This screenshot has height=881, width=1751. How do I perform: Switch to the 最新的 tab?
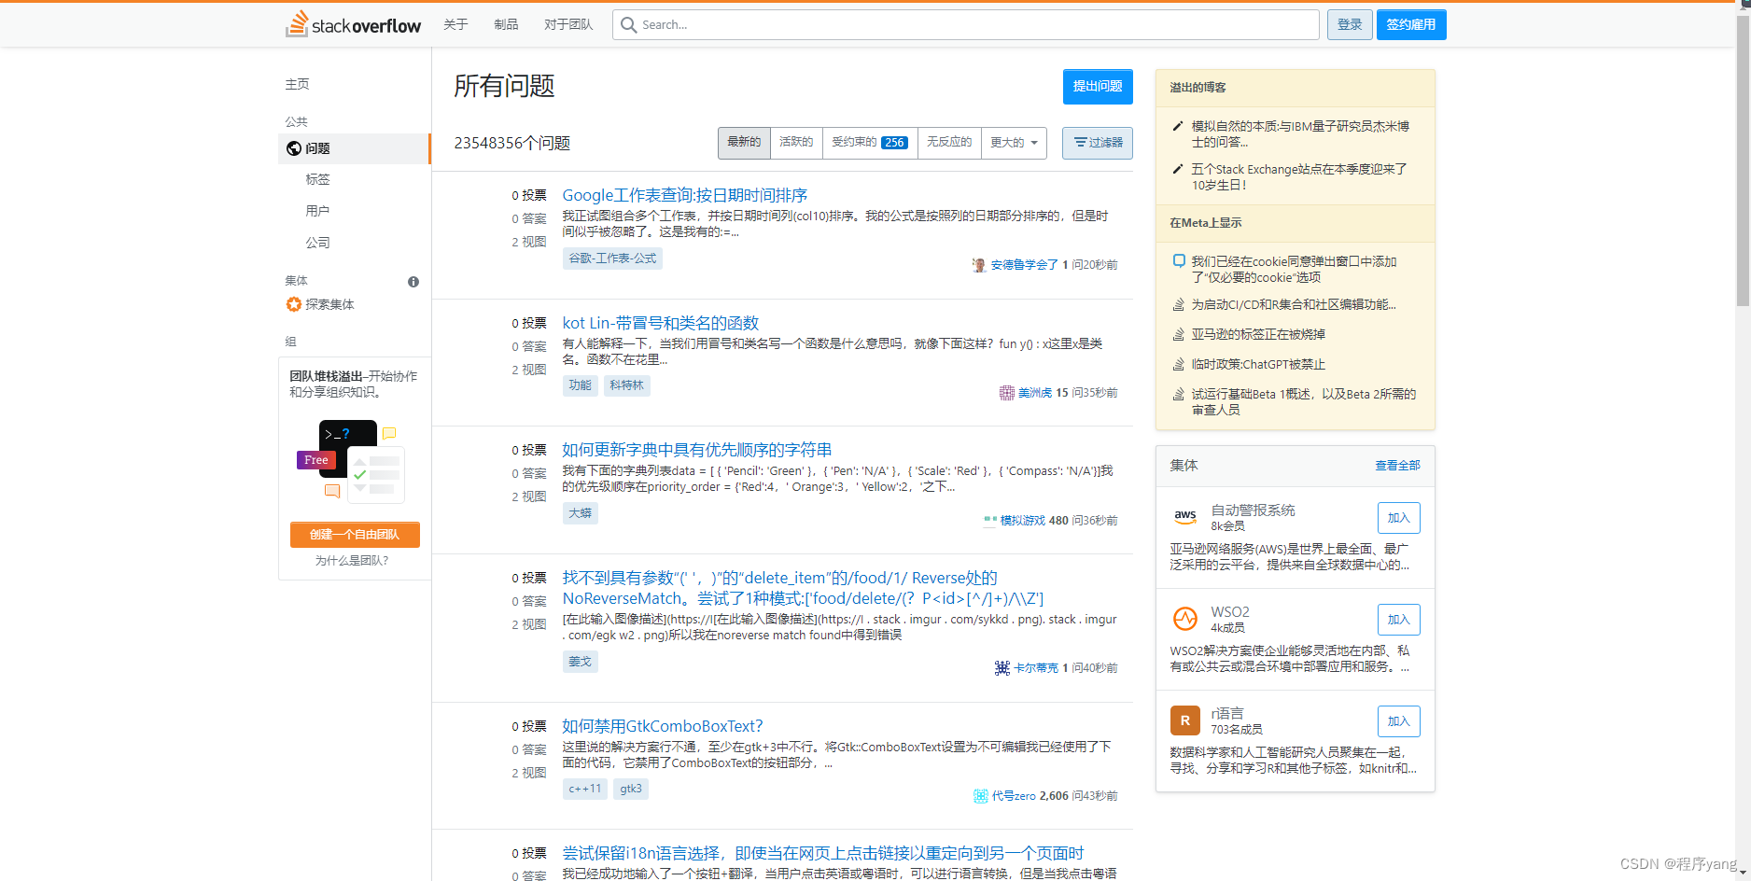point(744,143)
